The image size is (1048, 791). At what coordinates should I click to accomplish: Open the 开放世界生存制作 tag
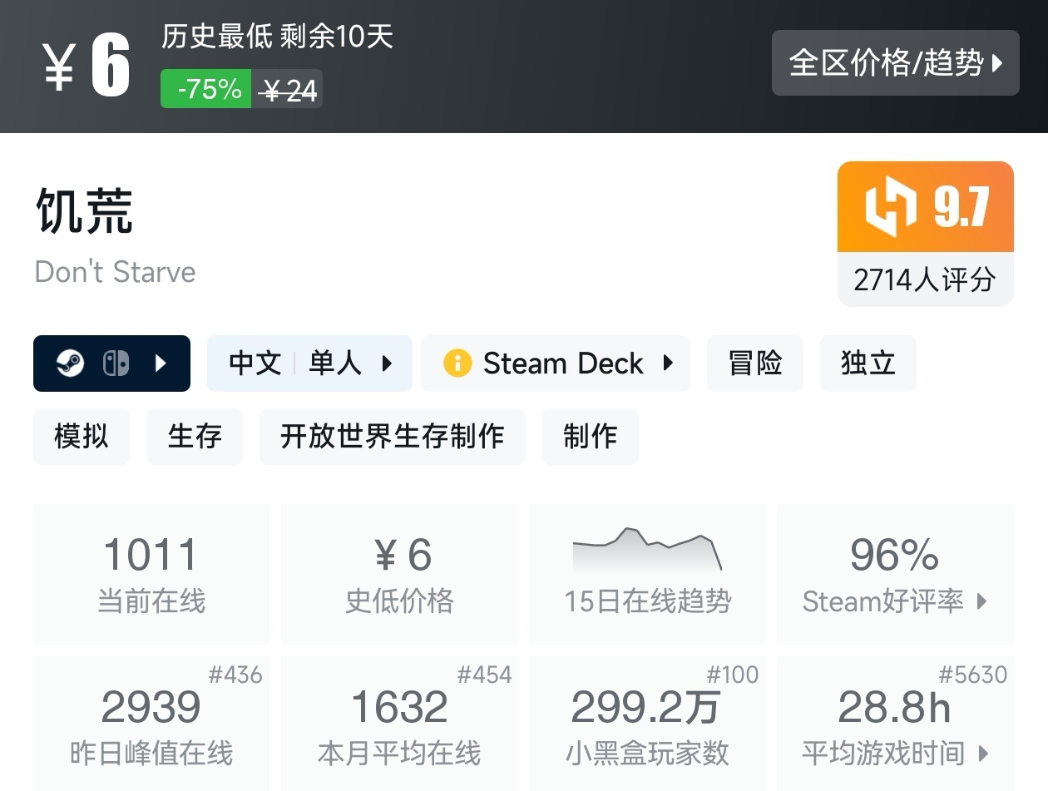coord(392,437)
